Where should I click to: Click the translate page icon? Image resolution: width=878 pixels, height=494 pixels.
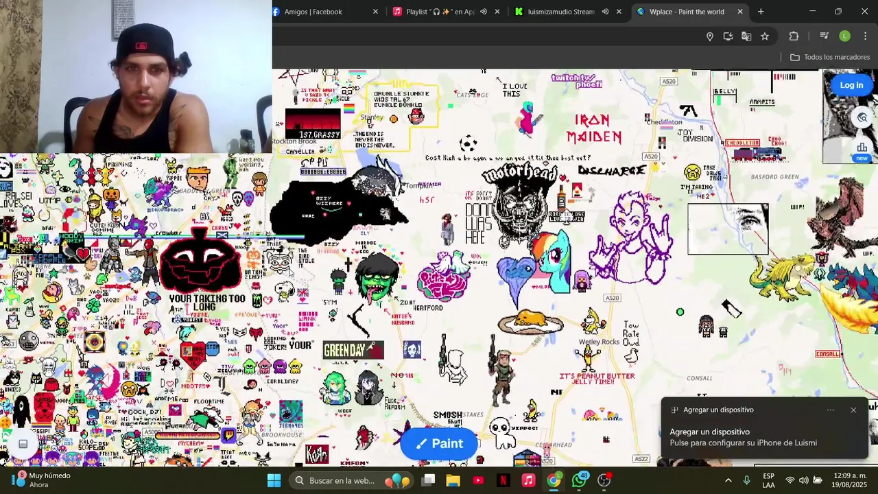[x=746, y=36]
